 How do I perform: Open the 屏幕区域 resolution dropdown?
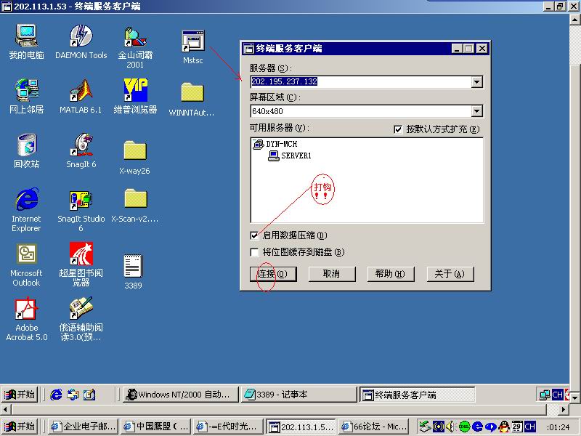click(476, 111)
